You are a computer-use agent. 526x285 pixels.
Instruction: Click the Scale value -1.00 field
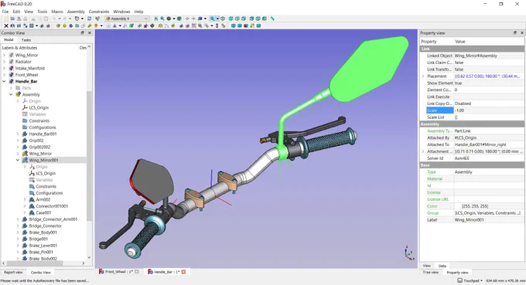point(489,110)
